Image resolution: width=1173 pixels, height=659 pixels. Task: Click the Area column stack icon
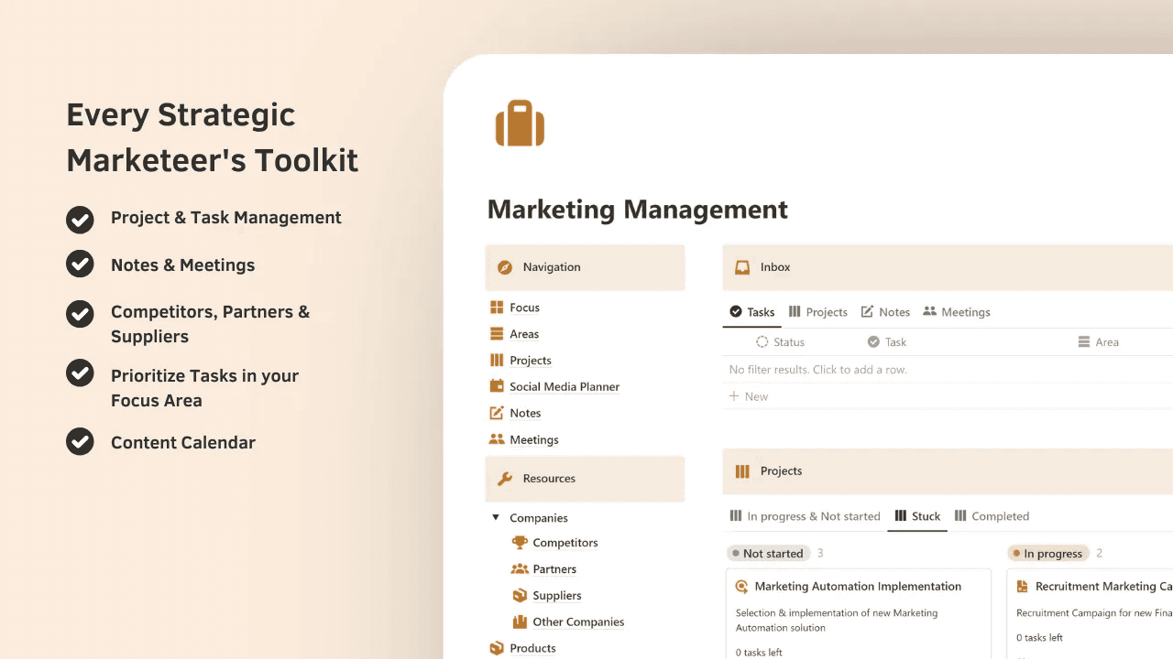point(1084,342)
